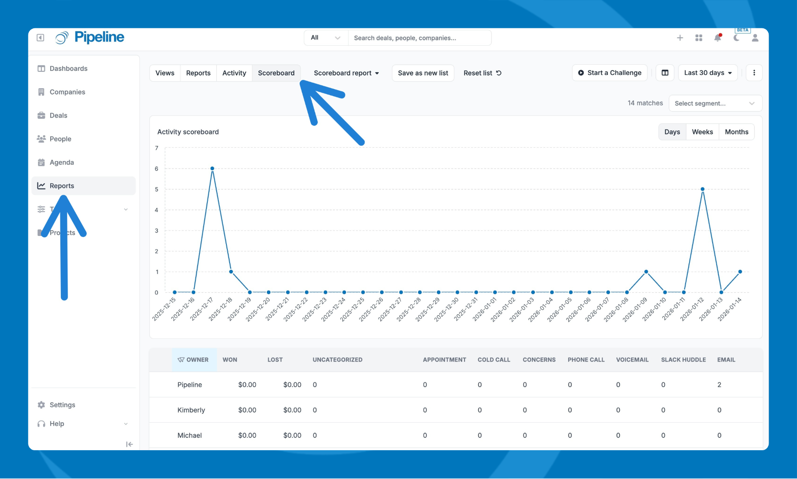Open the user profile icon

point(755,38)
